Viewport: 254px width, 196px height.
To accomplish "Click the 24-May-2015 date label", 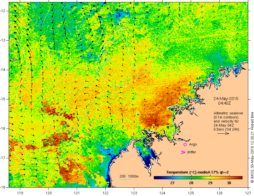I will coord(226,99).
